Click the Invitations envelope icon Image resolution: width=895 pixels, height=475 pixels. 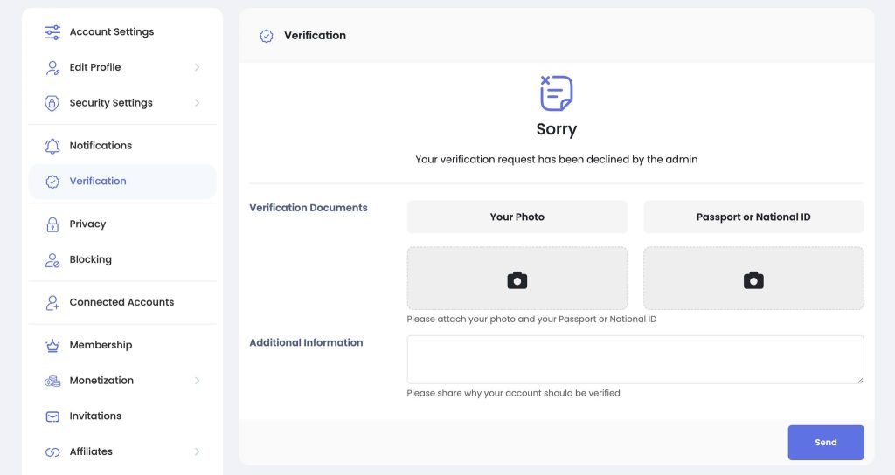[x=52, y=416]
